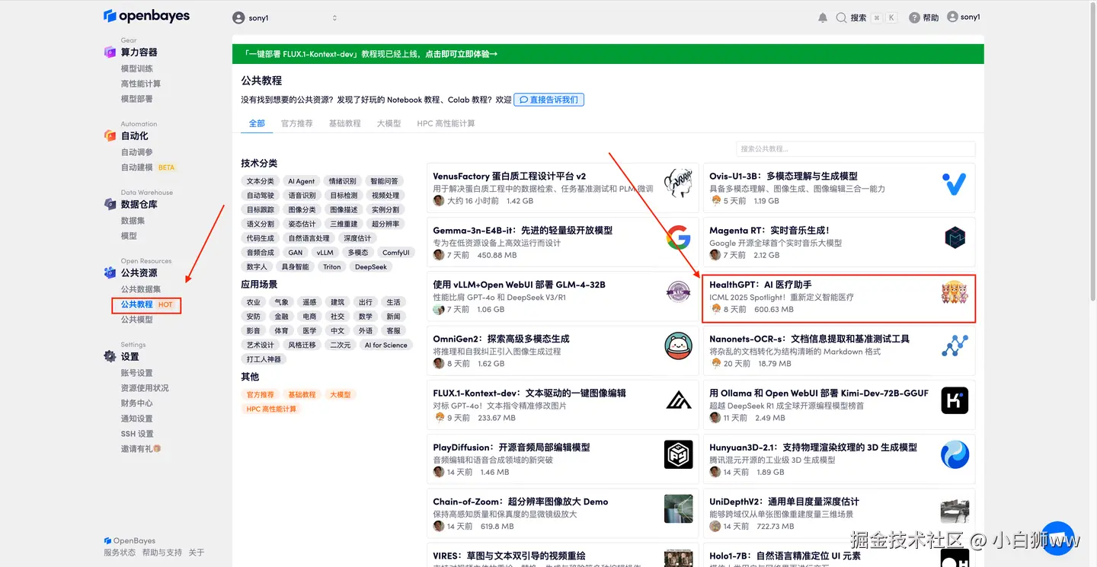Open the 帮助与支持 footer link
The image size is (1097, 567).
pos(162,553)
